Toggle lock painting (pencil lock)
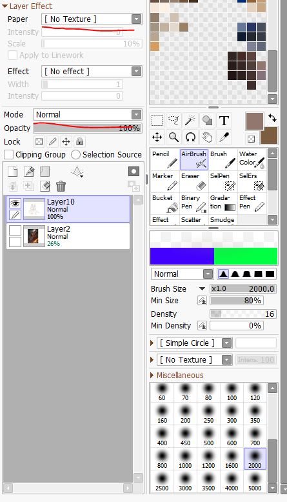The image size is (287, 502). (52, 141)
